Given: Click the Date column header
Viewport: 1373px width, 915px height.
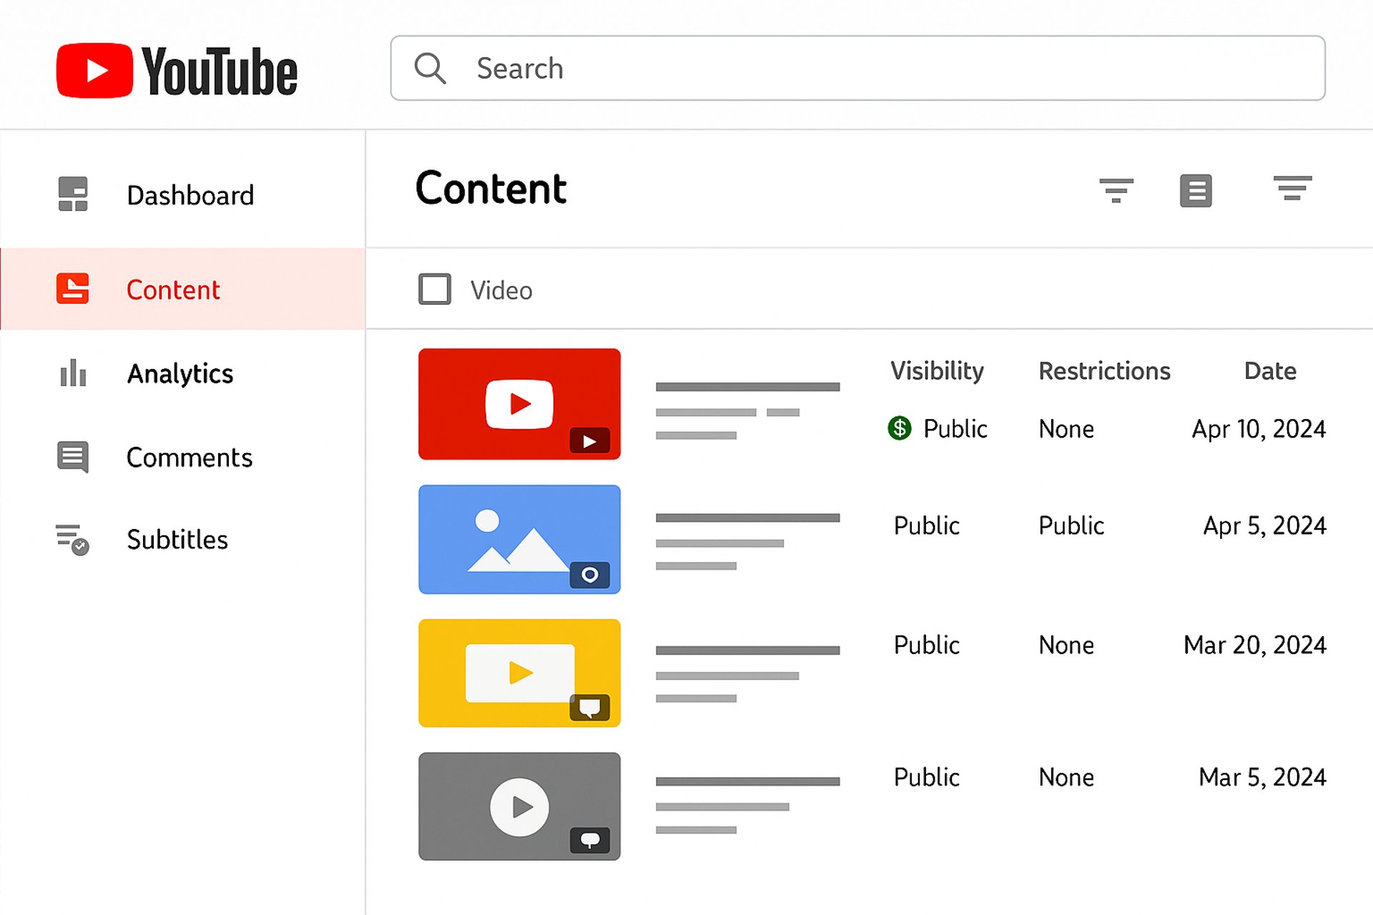Looking at the screenshot, I should point(1270,371).
